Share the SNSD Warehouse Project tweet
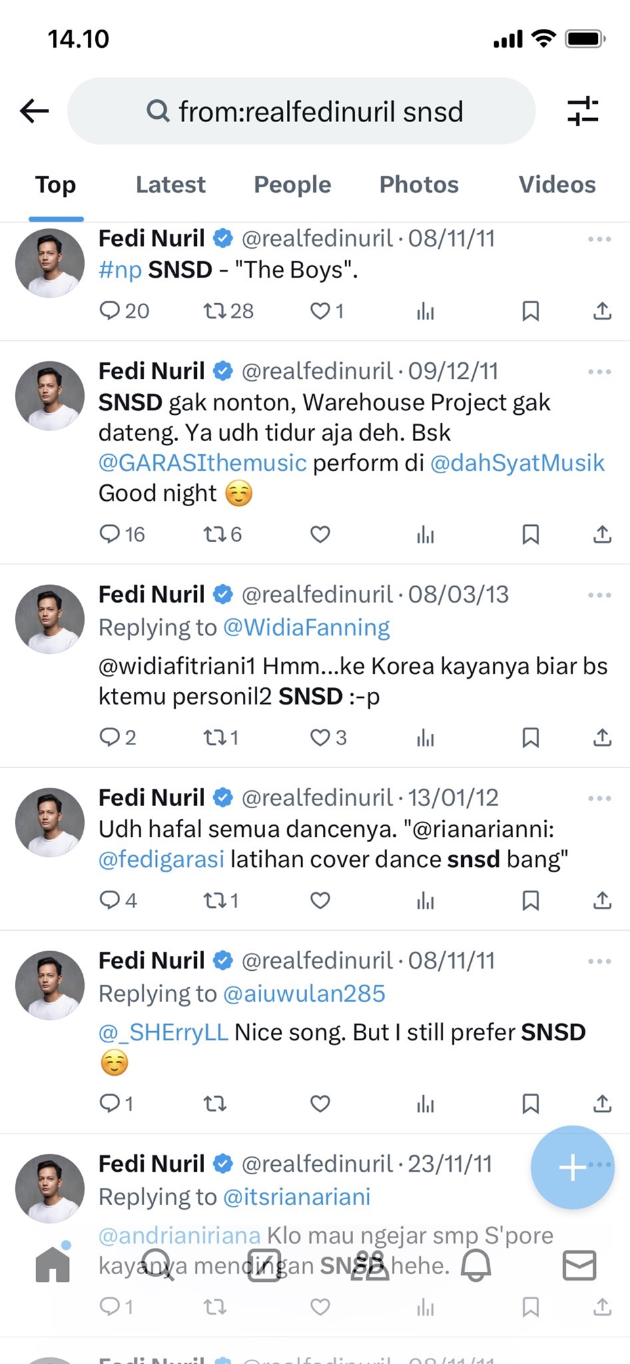The width and height of the screenshot is (630, 1364). (602, 534)
